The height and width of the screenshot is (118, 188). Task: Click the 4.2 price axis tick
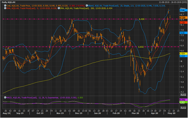(182, 92)
